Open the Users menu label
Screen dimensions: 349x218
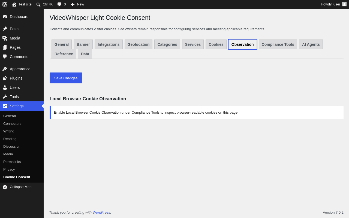[15, 87]
